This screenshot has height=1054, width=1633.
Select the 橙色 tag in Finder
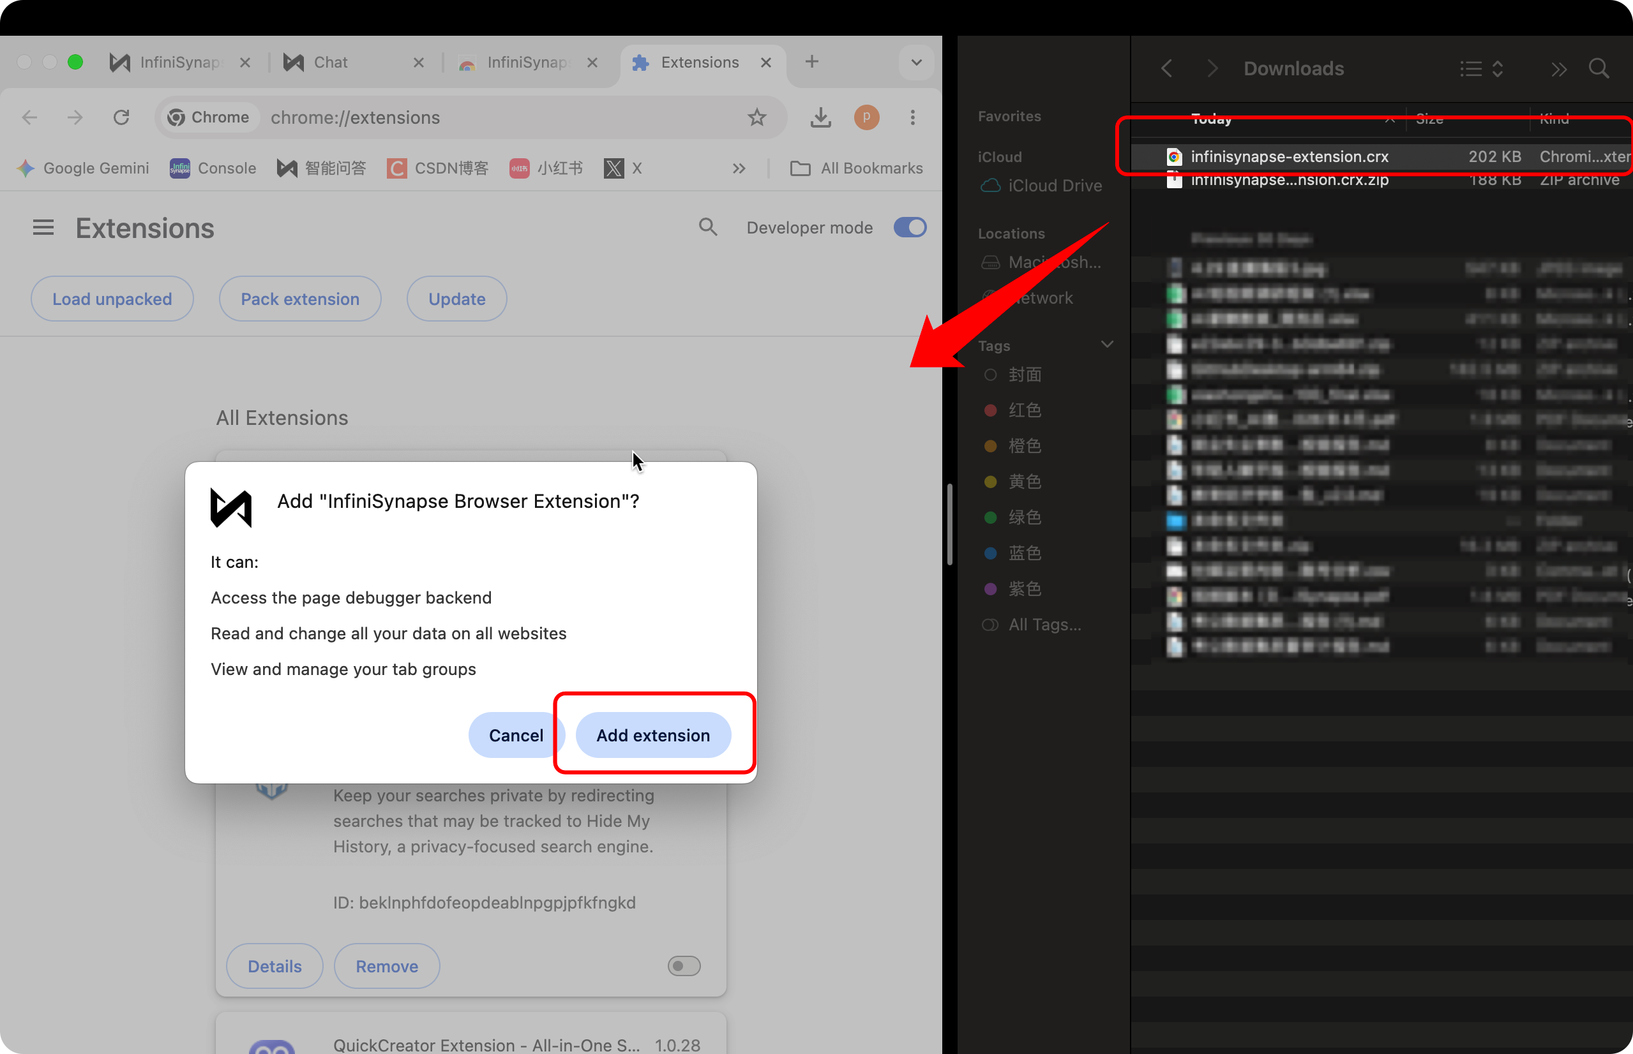1013,445
